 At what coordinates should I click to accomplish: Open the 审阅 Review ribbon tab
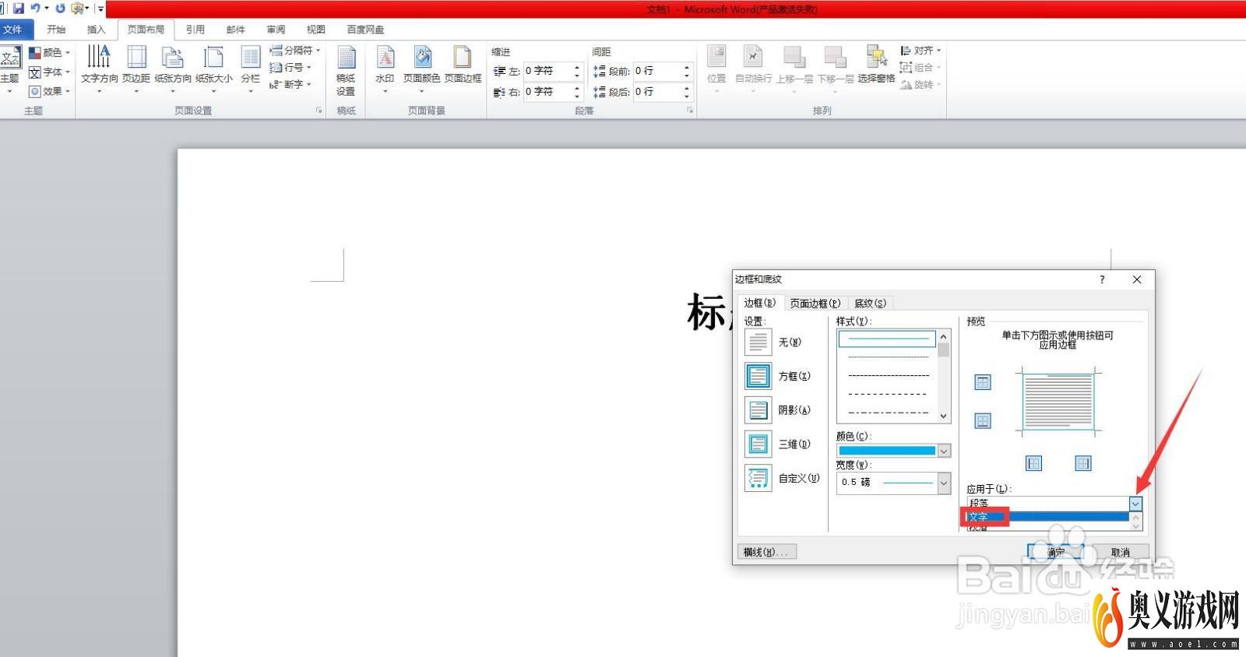(x=276, y=30)
